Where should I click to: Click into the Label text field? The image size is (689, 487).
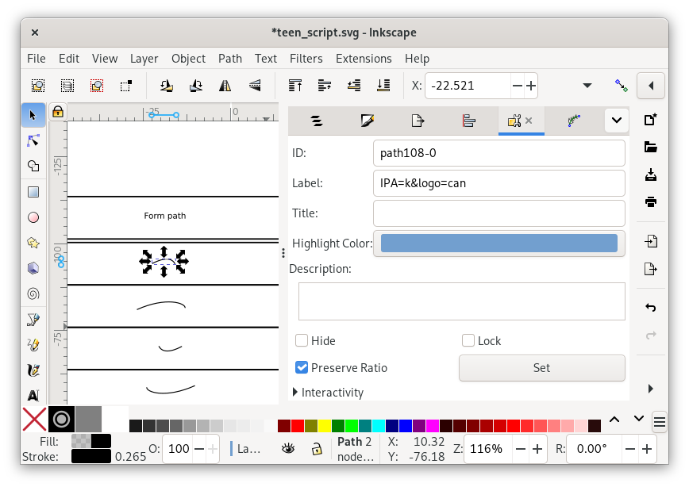click(498, 183)
